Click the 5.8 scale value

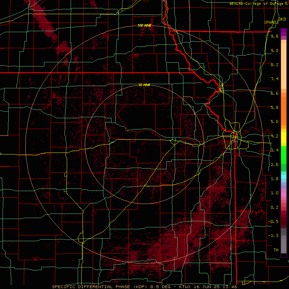[x=275, y=108]
